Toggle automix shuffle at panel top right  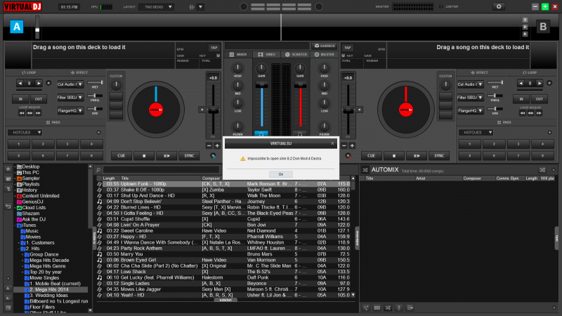(x=542, y=170)
